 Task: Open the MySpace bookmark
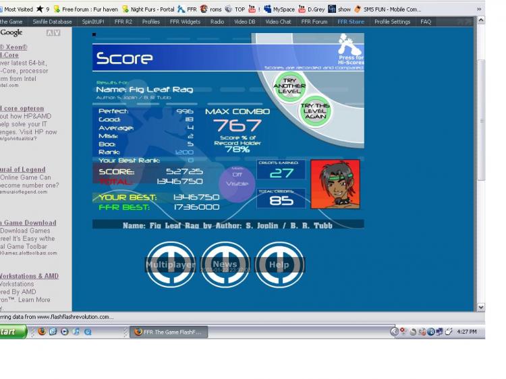pyautogui.click(x=279, y=9)
